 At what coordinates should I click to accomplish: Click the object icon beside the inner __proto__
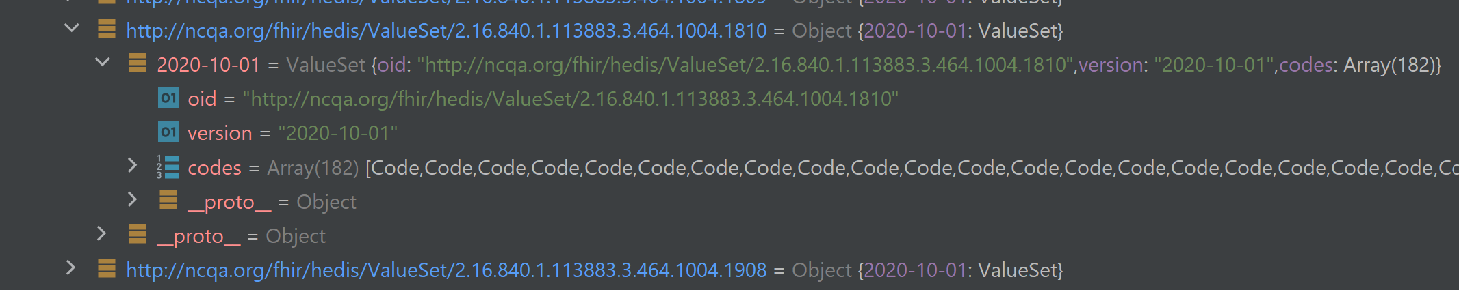168,200
